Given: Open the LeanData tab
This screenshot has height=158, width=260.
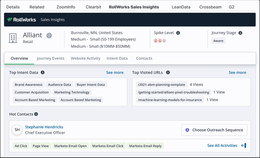Looking at the screenshot, I should point(181,7).
